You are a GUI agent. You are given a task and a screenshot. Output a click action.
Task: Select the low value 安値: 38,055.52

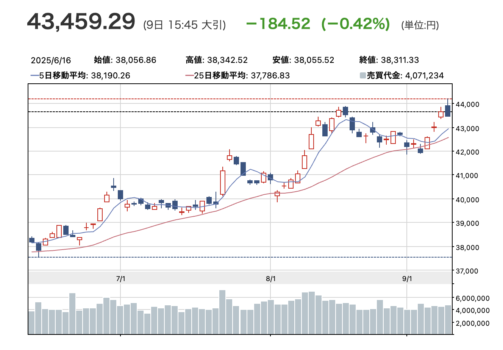[303, 60]
